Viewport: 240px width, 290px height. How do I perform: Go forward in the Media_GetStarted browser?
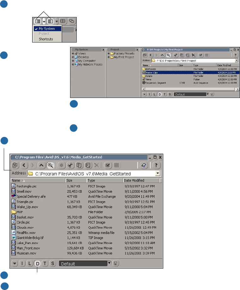click(33, 165)
